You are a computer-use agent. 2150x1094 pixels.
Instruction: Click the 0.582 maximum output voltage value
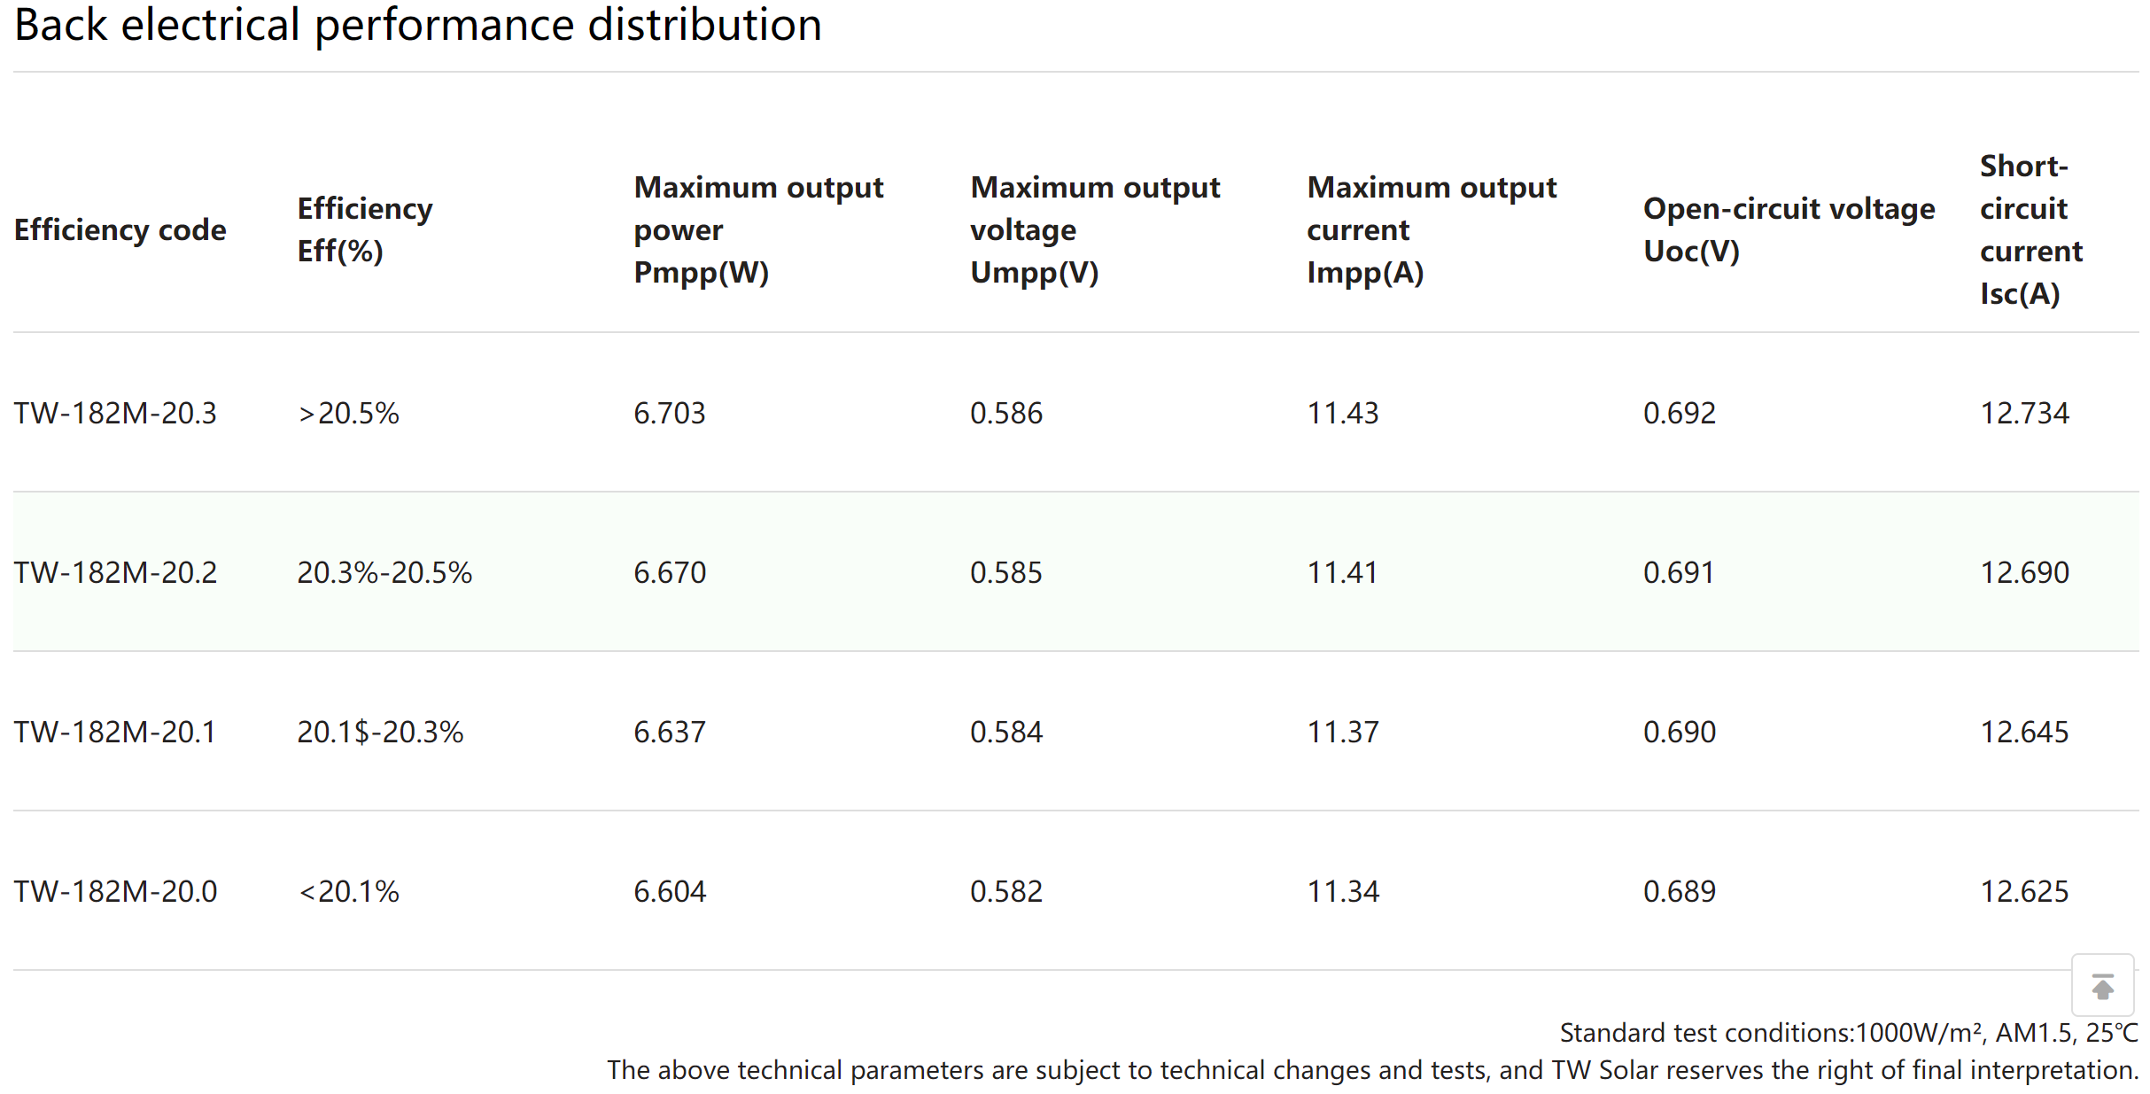(1006, 892)
